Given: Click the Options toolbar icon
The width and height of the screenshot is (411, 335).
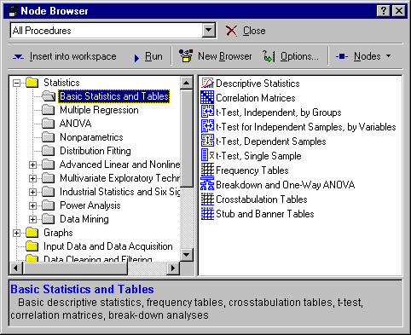Looking at the screenshot, I should point(269,56).
